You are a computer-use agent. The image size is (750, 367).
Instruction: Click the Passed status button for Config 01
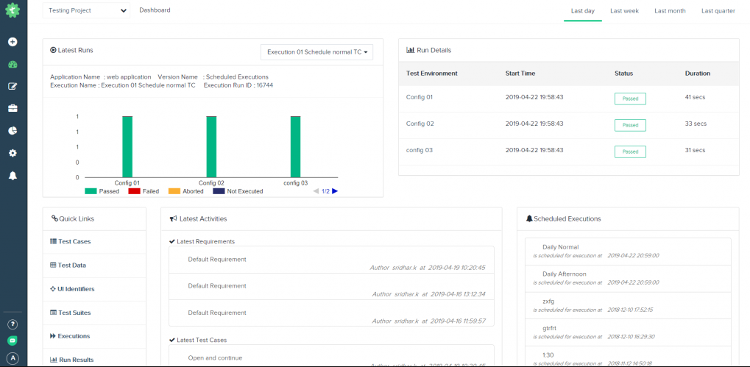(630, 99)
